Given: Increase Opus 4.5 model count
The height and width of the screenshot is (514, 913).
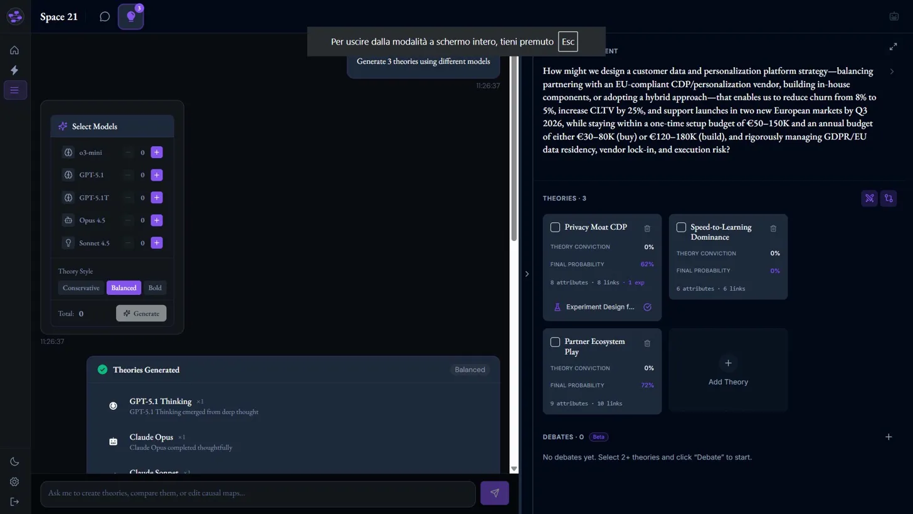Looking at the screenshot, I should [157, 220].
